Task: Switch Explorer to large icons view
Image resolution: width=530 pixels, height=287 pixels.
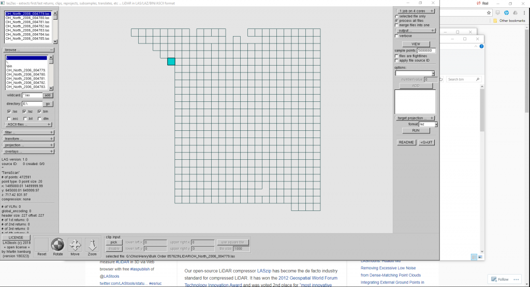Action: [x=480, y=257]
